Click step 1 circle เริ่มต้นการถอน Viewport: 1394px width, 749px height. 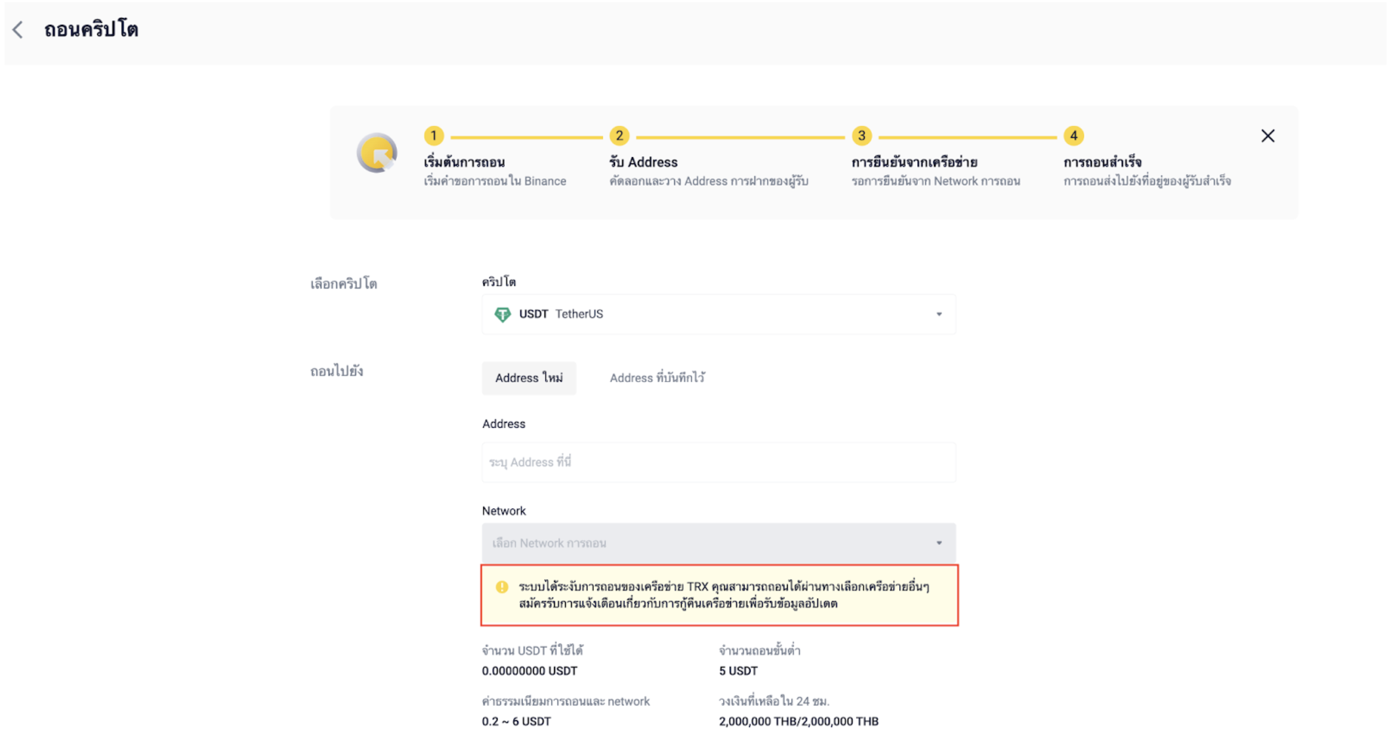click(434, 136)
